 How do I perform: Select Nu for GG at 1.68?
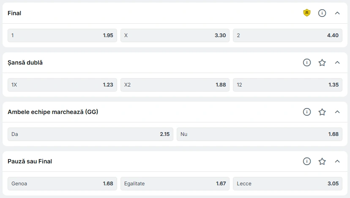tap(260, 134)
